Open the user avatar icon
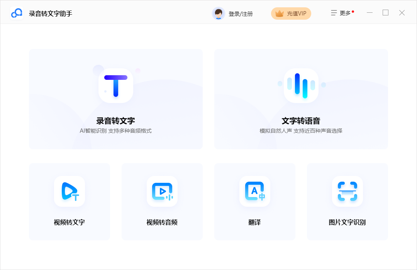The image size is (417, 270). (x=219, y=13)
